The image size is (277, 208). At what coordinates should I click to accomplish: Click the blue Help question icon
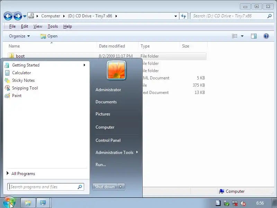pyautogui.click(x=266, y=36)
